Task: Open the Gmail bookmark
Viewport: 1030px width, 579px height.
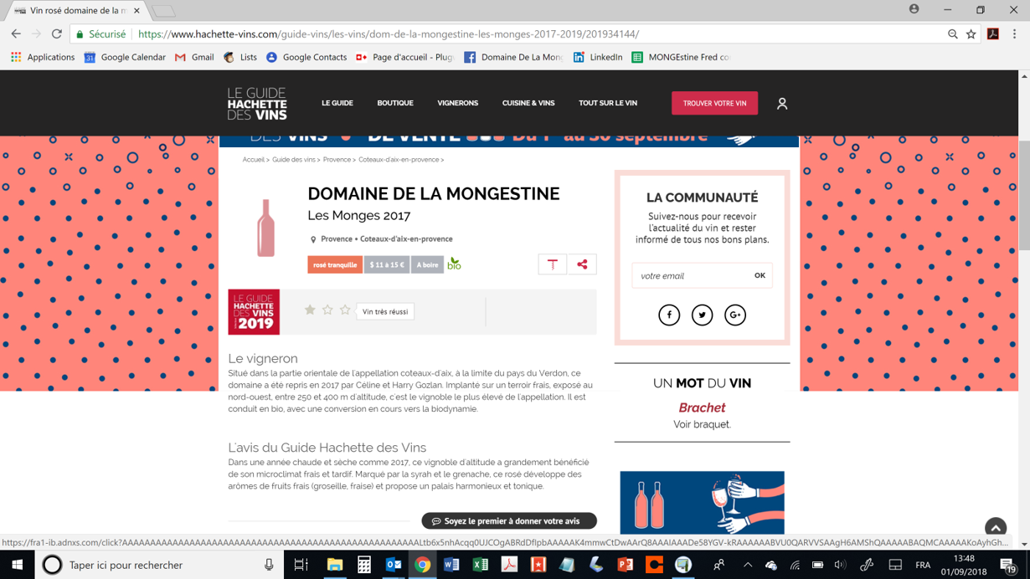Action: [x=194, y=57]
